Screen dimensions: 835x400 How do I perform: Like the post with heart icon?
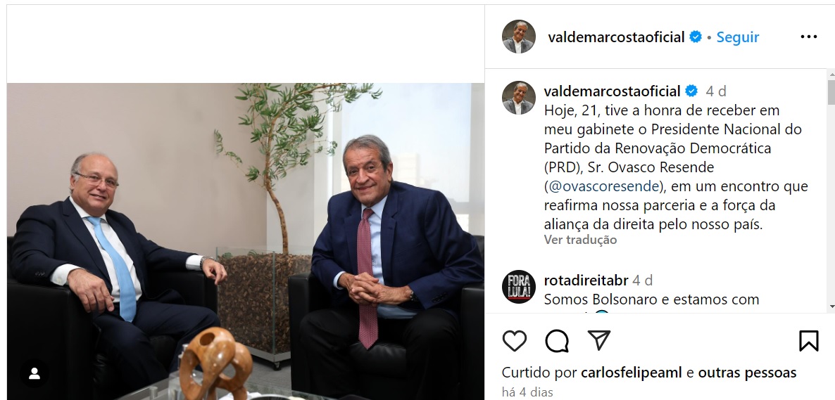515,341
